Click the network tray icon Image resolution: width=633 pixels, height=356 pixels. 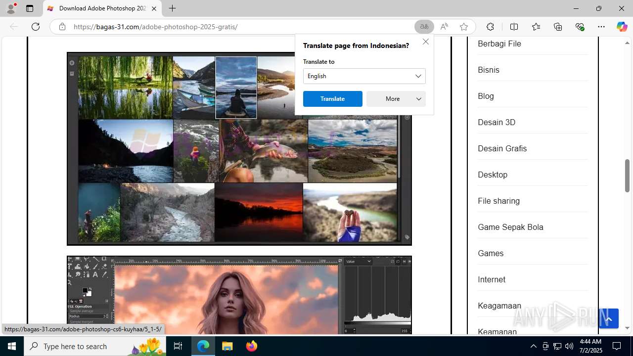coord(557,346)
